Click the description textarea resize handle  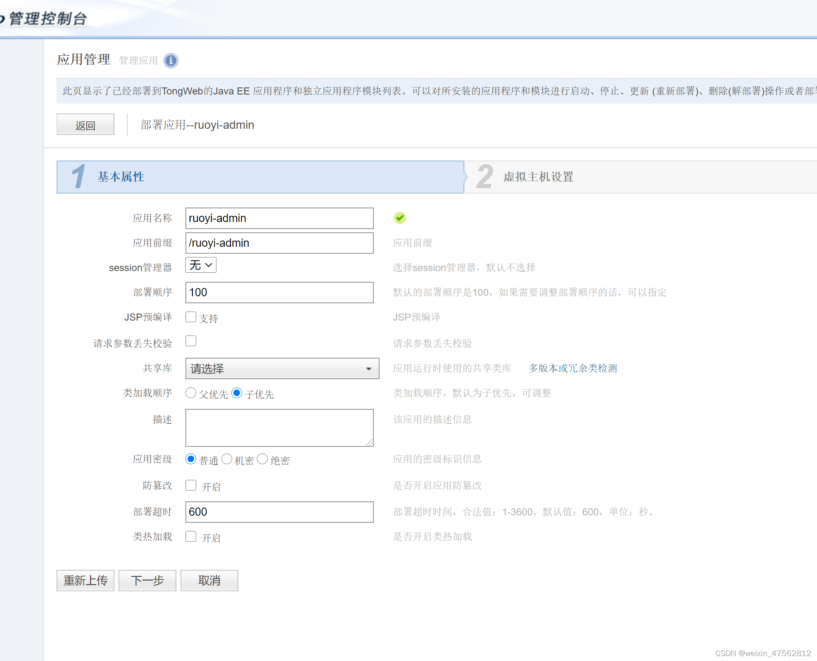370,442
